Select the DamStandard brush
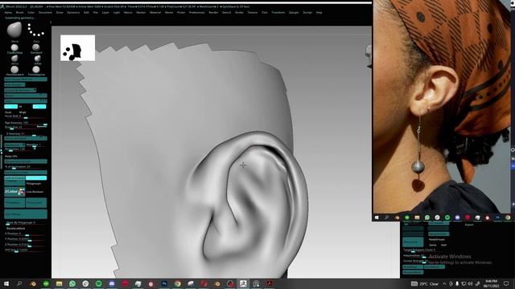The width and height of the screenshot is (515, 289). (14, 70)
